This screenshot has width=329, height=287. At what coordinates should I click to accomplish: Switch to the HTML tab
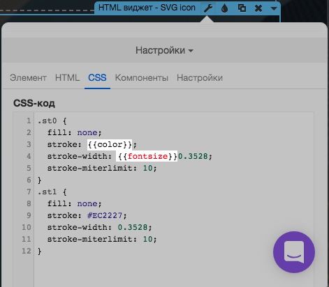click(x=67, y=78)
